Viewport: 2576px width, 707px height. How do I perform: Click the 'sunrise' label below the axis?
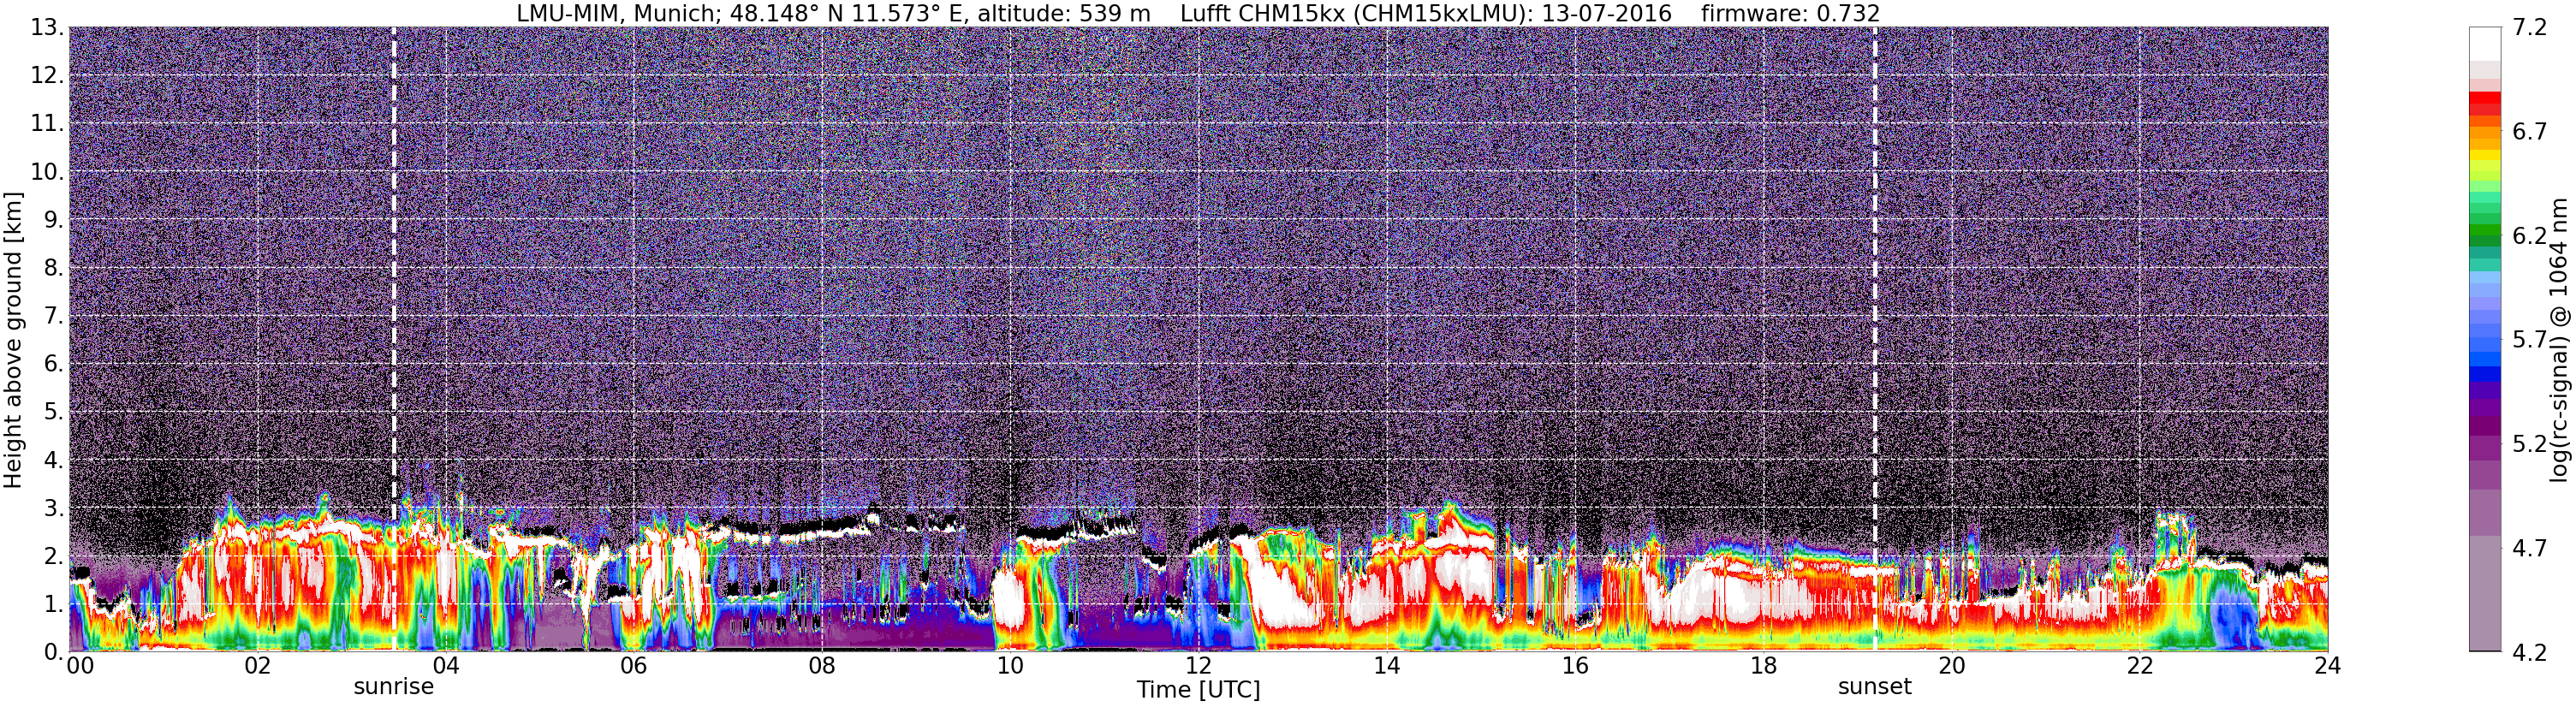tap(394, 687)
